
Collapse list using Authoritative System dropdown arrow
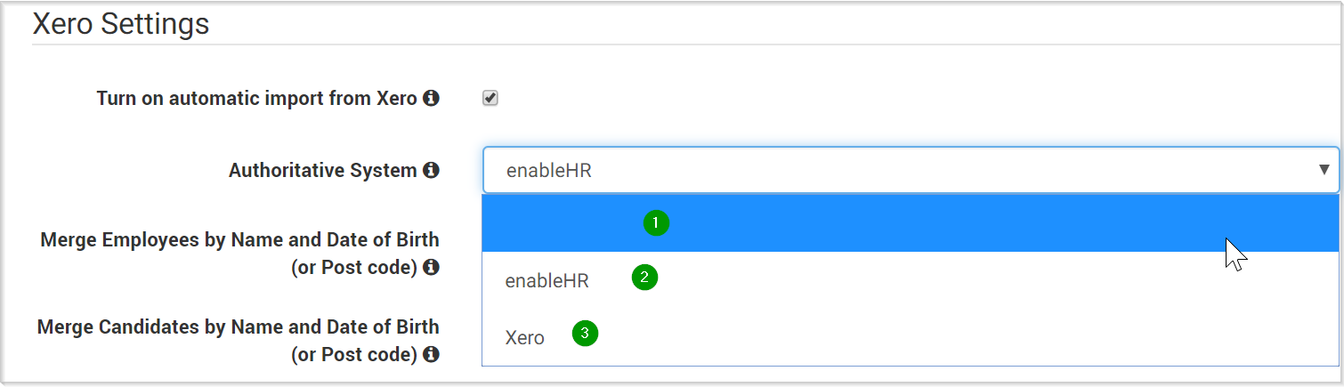(x=1324, y=170)
